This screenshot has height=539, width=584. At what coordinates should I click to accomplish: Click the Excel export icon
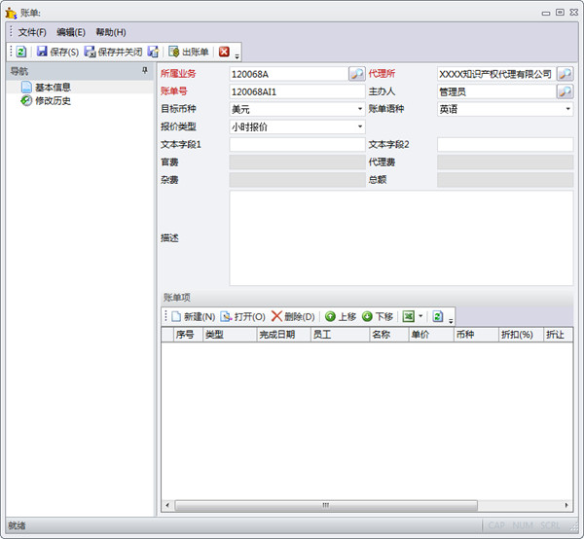[409, 317]
